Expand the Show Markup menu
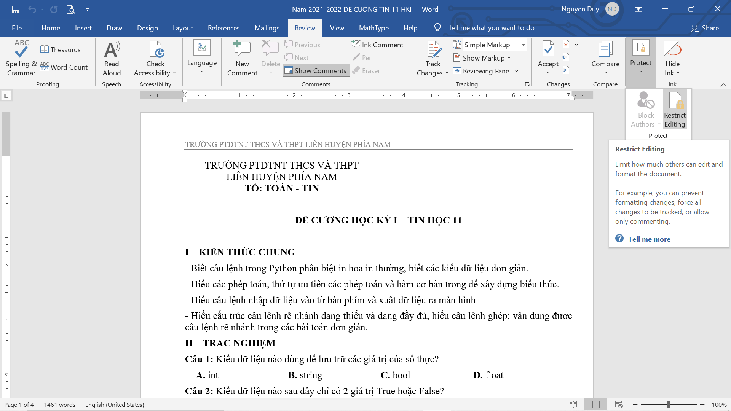The image size is (731, 411). 482,58
